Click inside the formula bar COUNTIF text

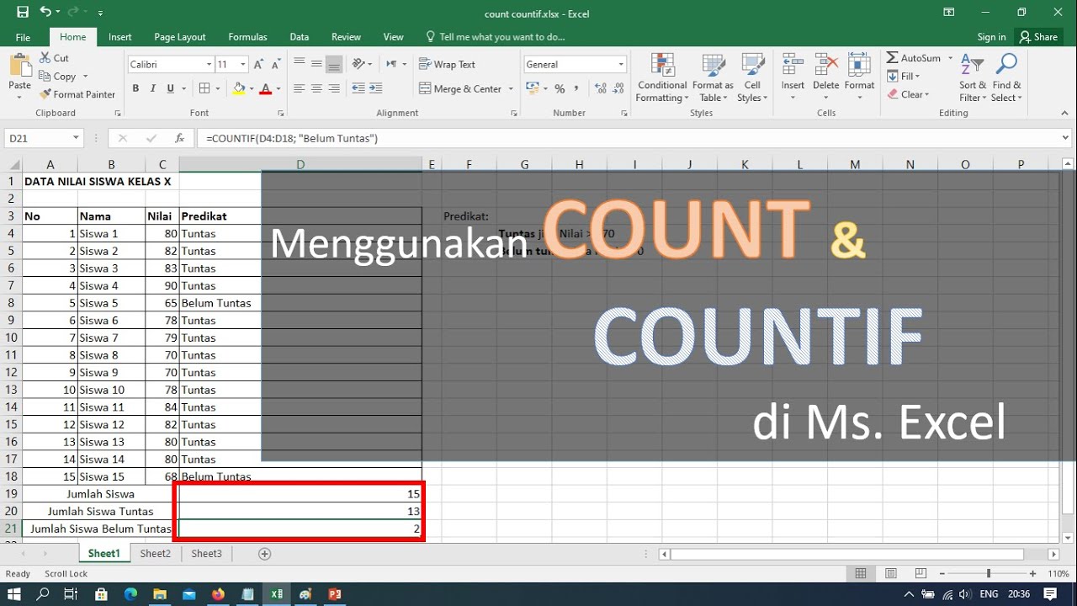coord(292,138)
